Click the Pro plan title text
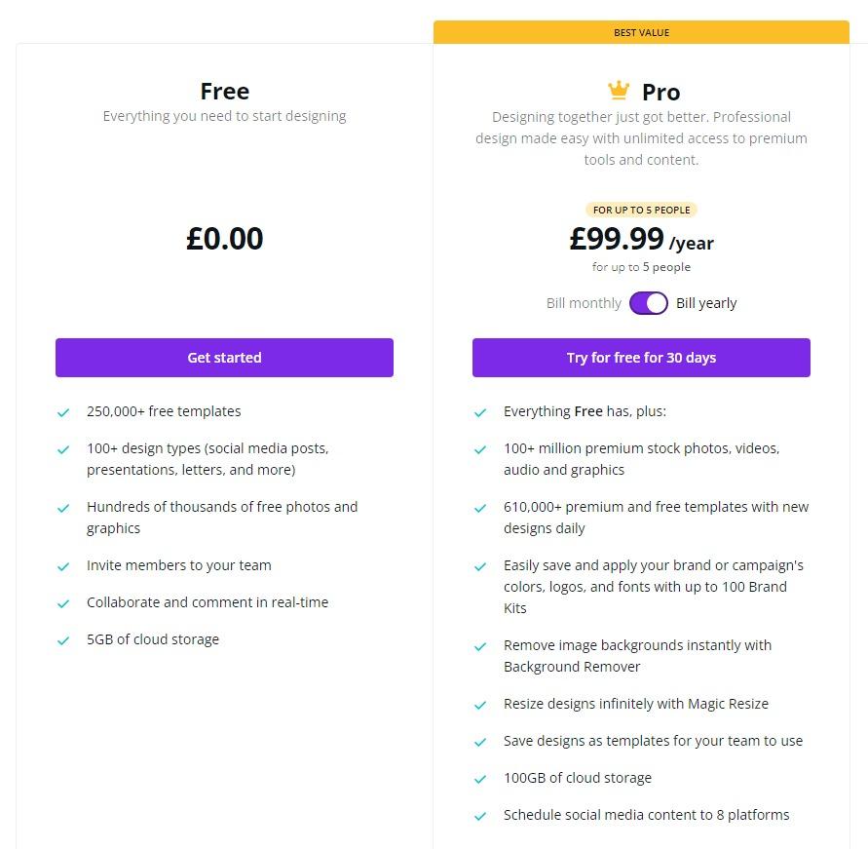Screen dimensions: 868x849 [660, 92]
